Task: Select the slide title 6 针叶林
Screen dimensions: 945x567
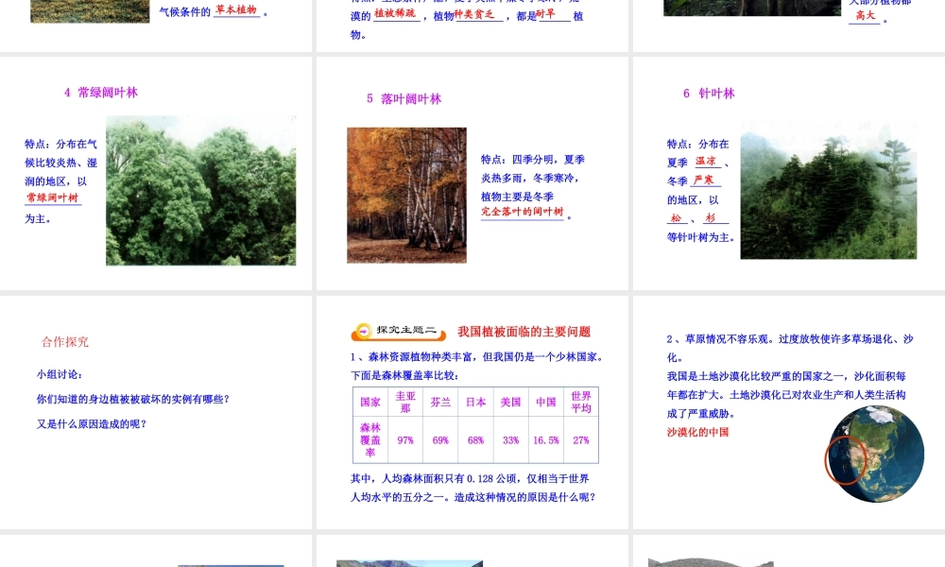Action: click(709, 94)
